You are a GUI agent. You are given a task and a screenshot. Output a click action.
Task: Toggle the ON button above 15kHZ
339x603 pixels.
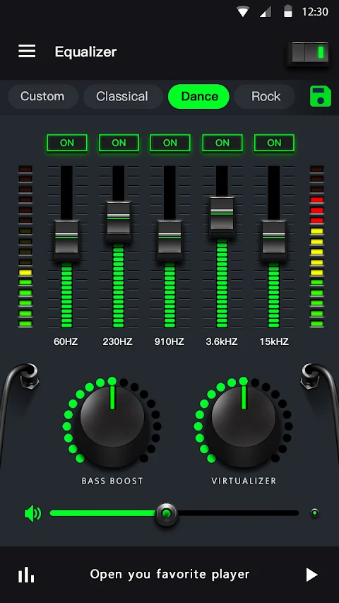274,143
